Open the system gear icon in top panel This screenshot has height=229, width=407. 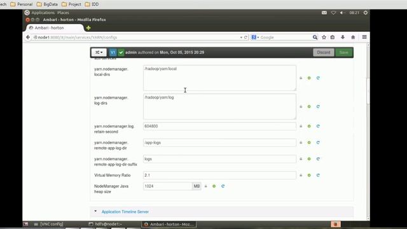point(366,13)
